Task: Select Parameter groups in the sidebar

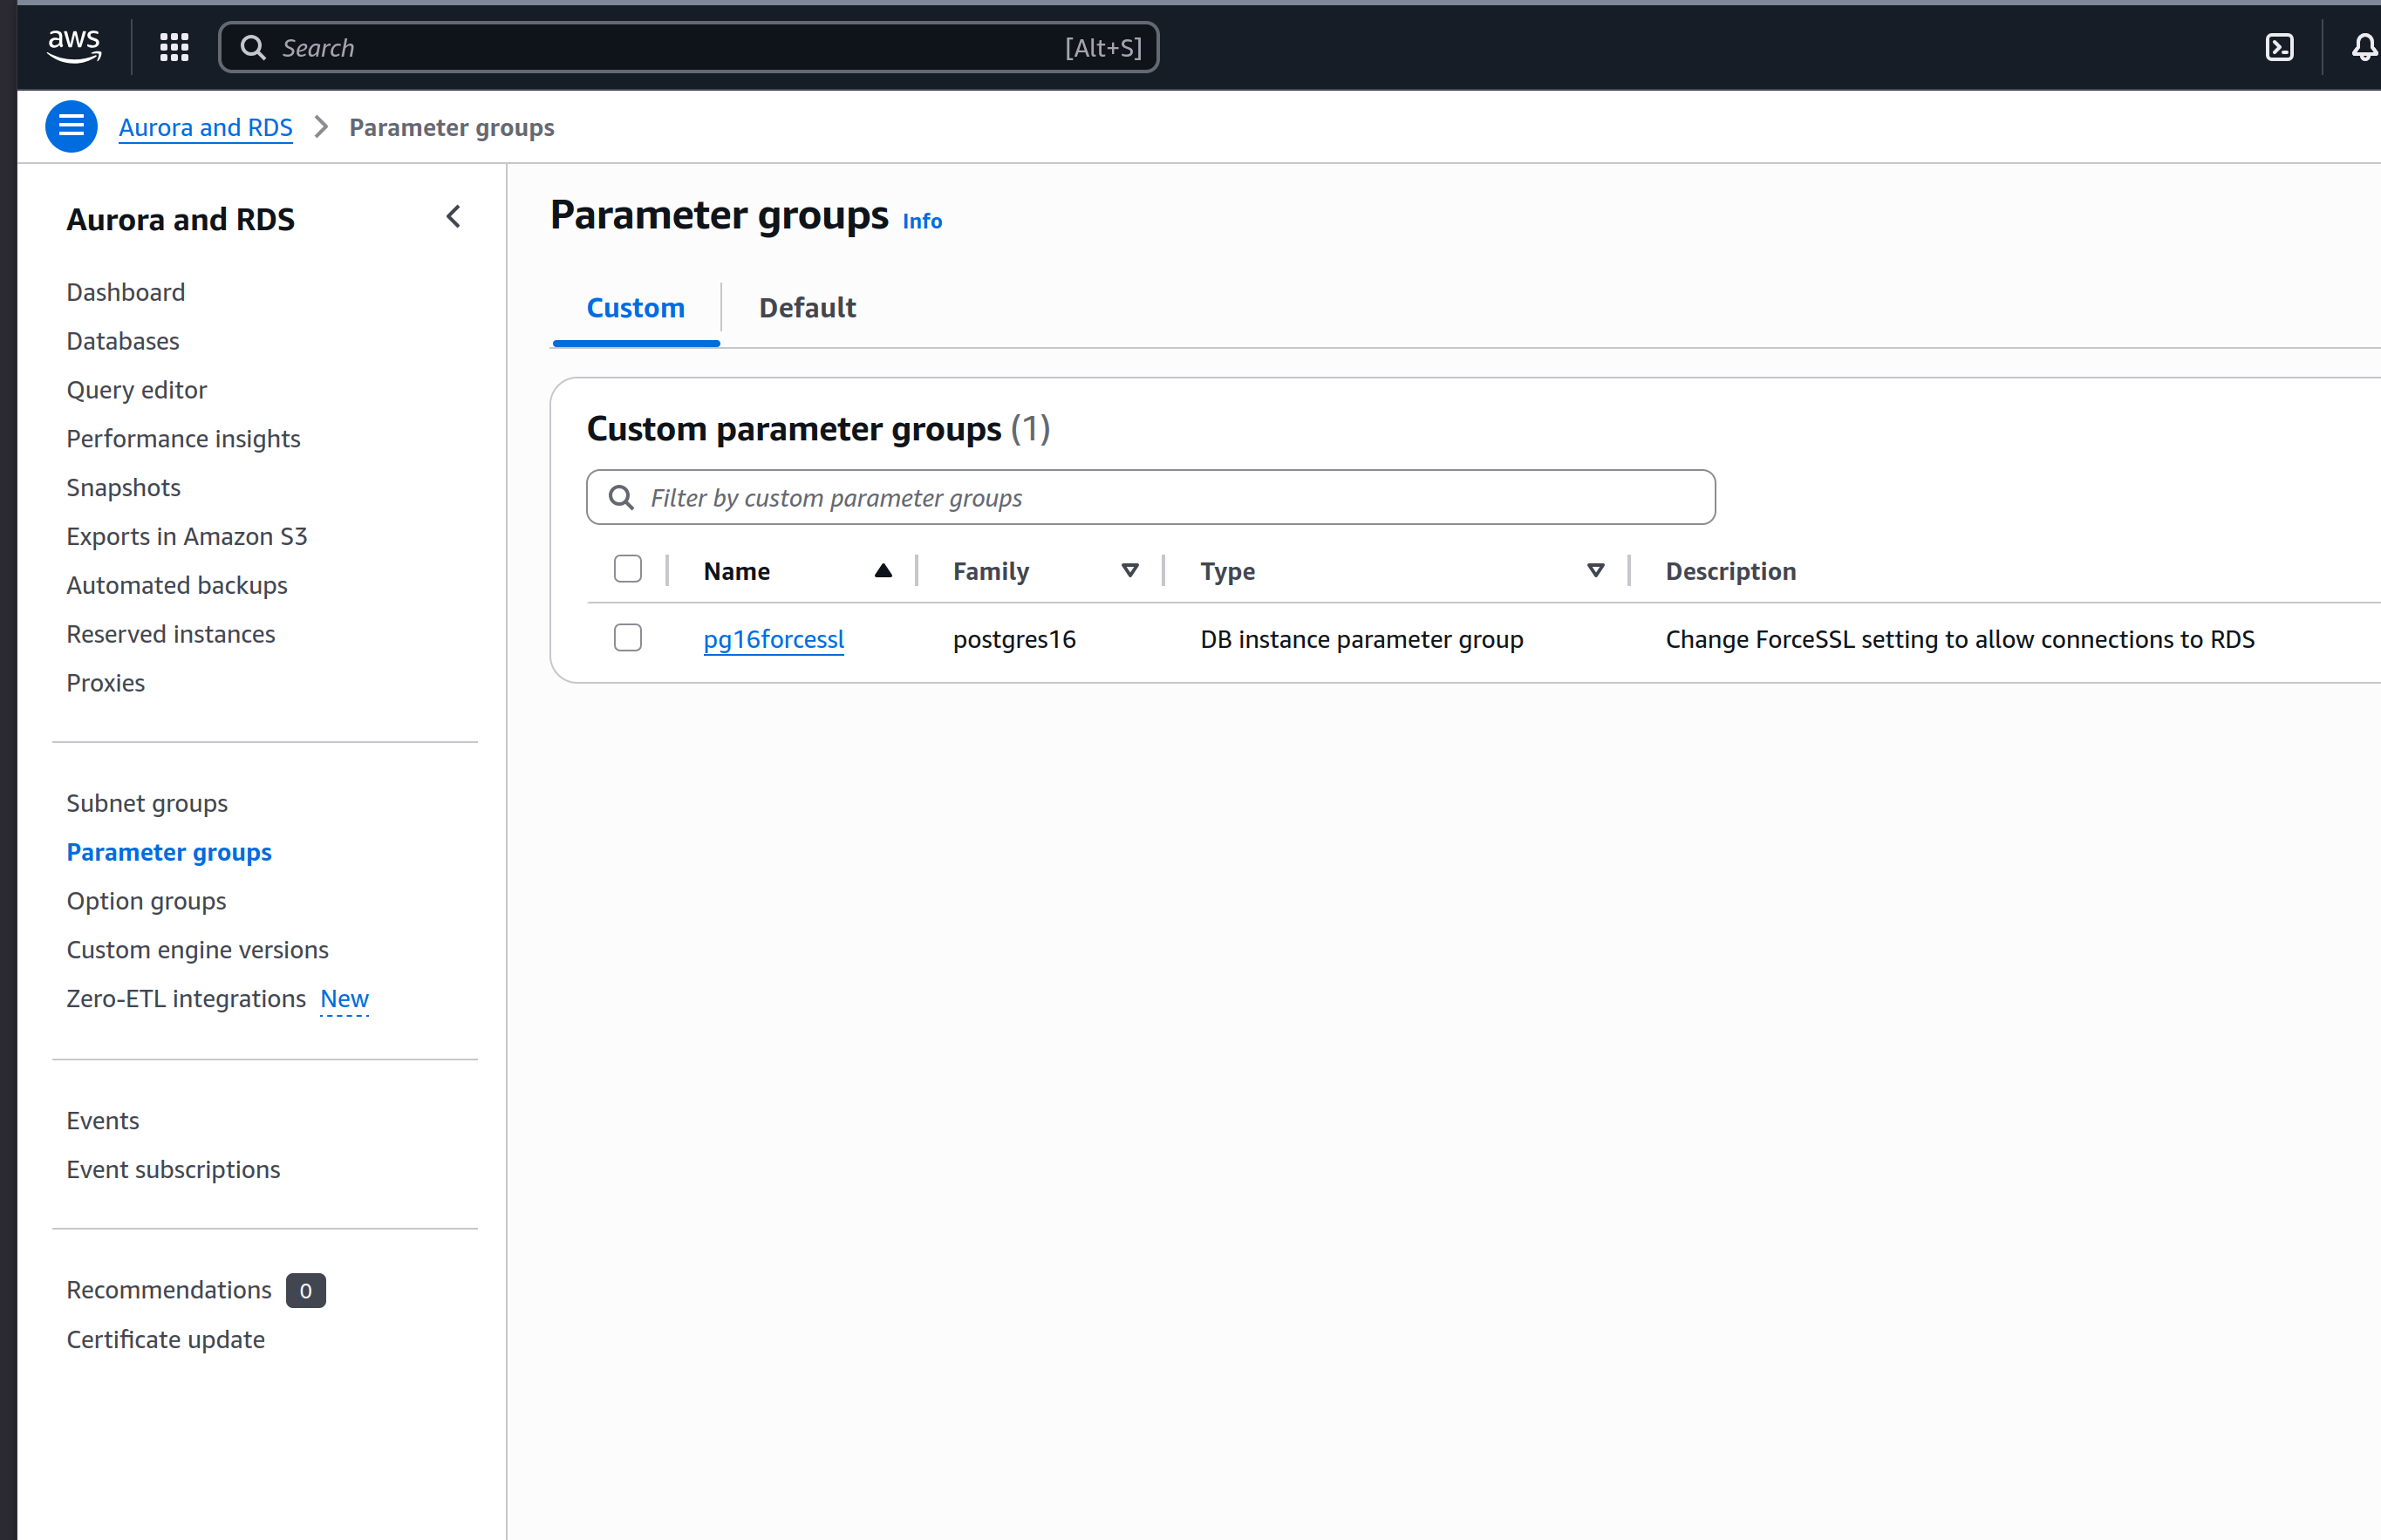Action: 169,852
